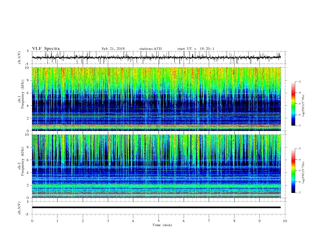Viewport: 321px width, 248px height.
Task: Click the ch.1 waveform trace plot
Action: (x=156, y=58)
